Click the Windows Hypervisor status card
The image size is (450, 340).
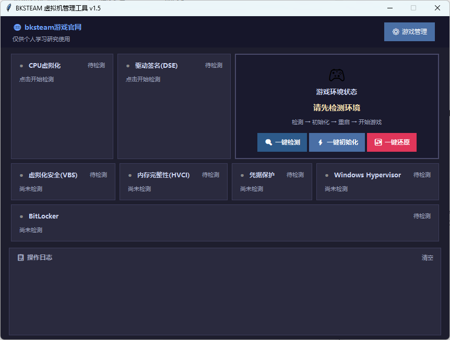tap(377, 182)
